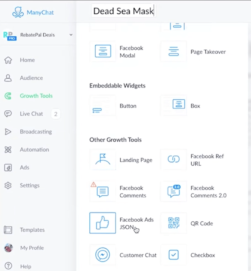Select the Facebook Modal widget icon
Image resolution: width=251 pixels, height=271 pixels.
(x=103, y=51)
